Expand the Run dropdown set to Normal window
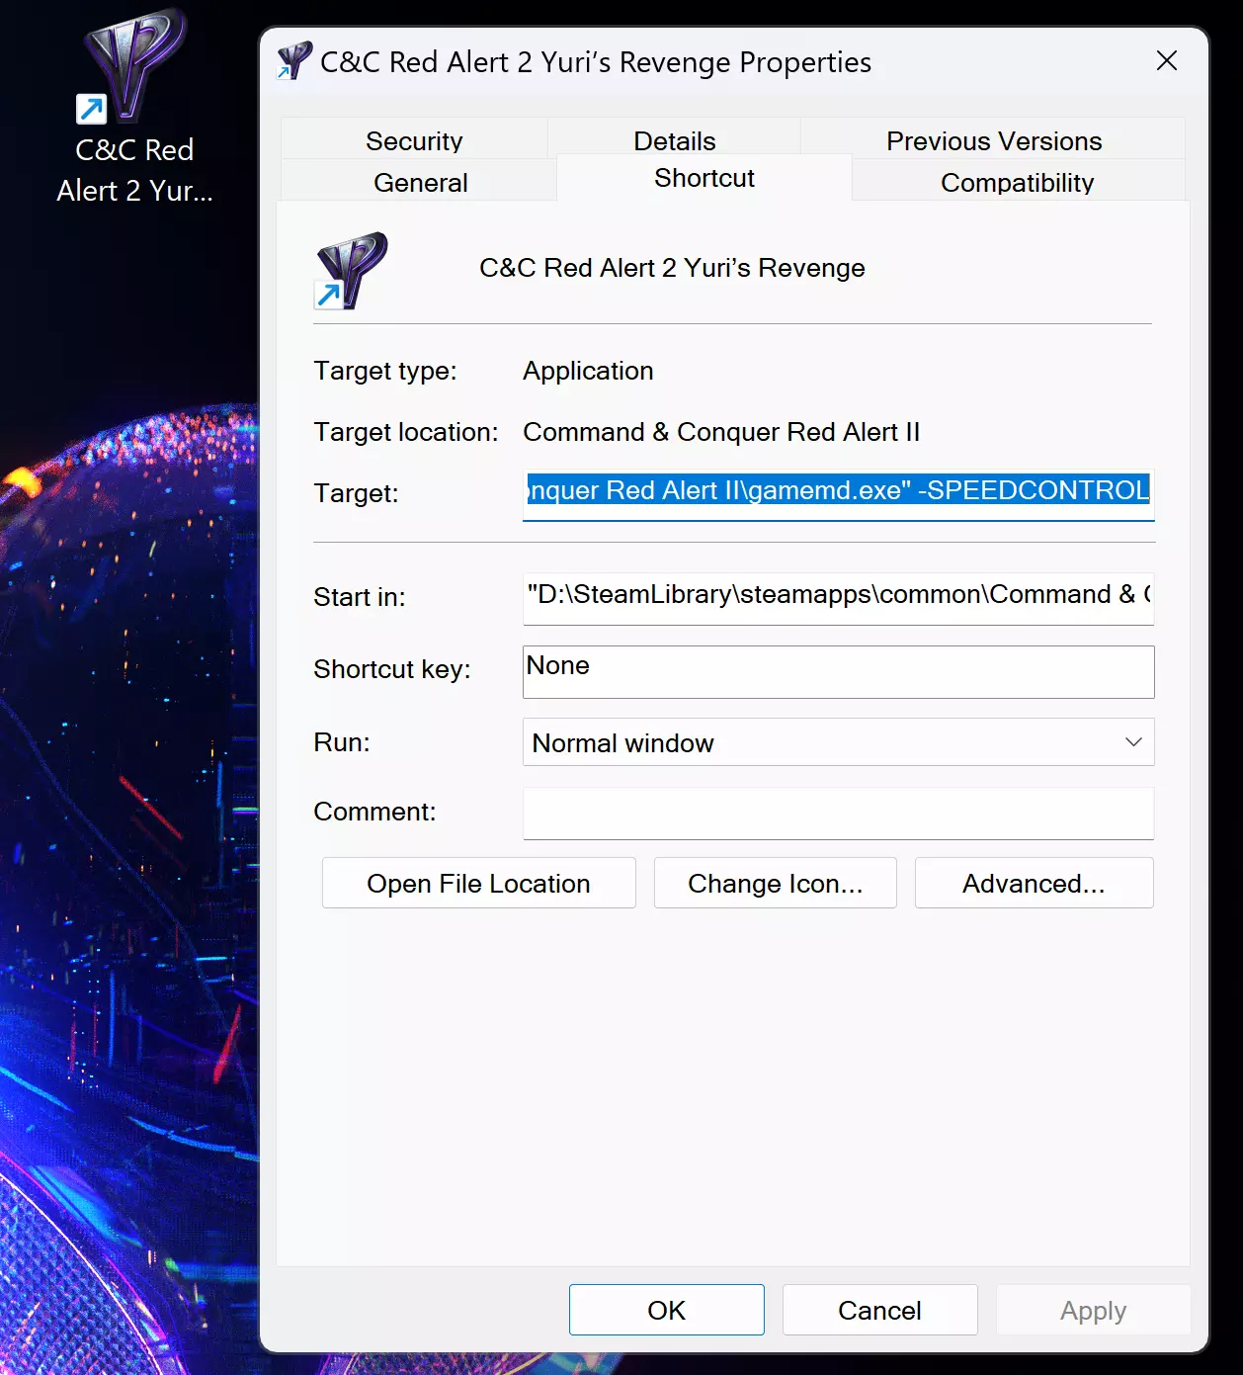The width and height of the screenshot is (1243, 1375). click(x=838, y=742)
